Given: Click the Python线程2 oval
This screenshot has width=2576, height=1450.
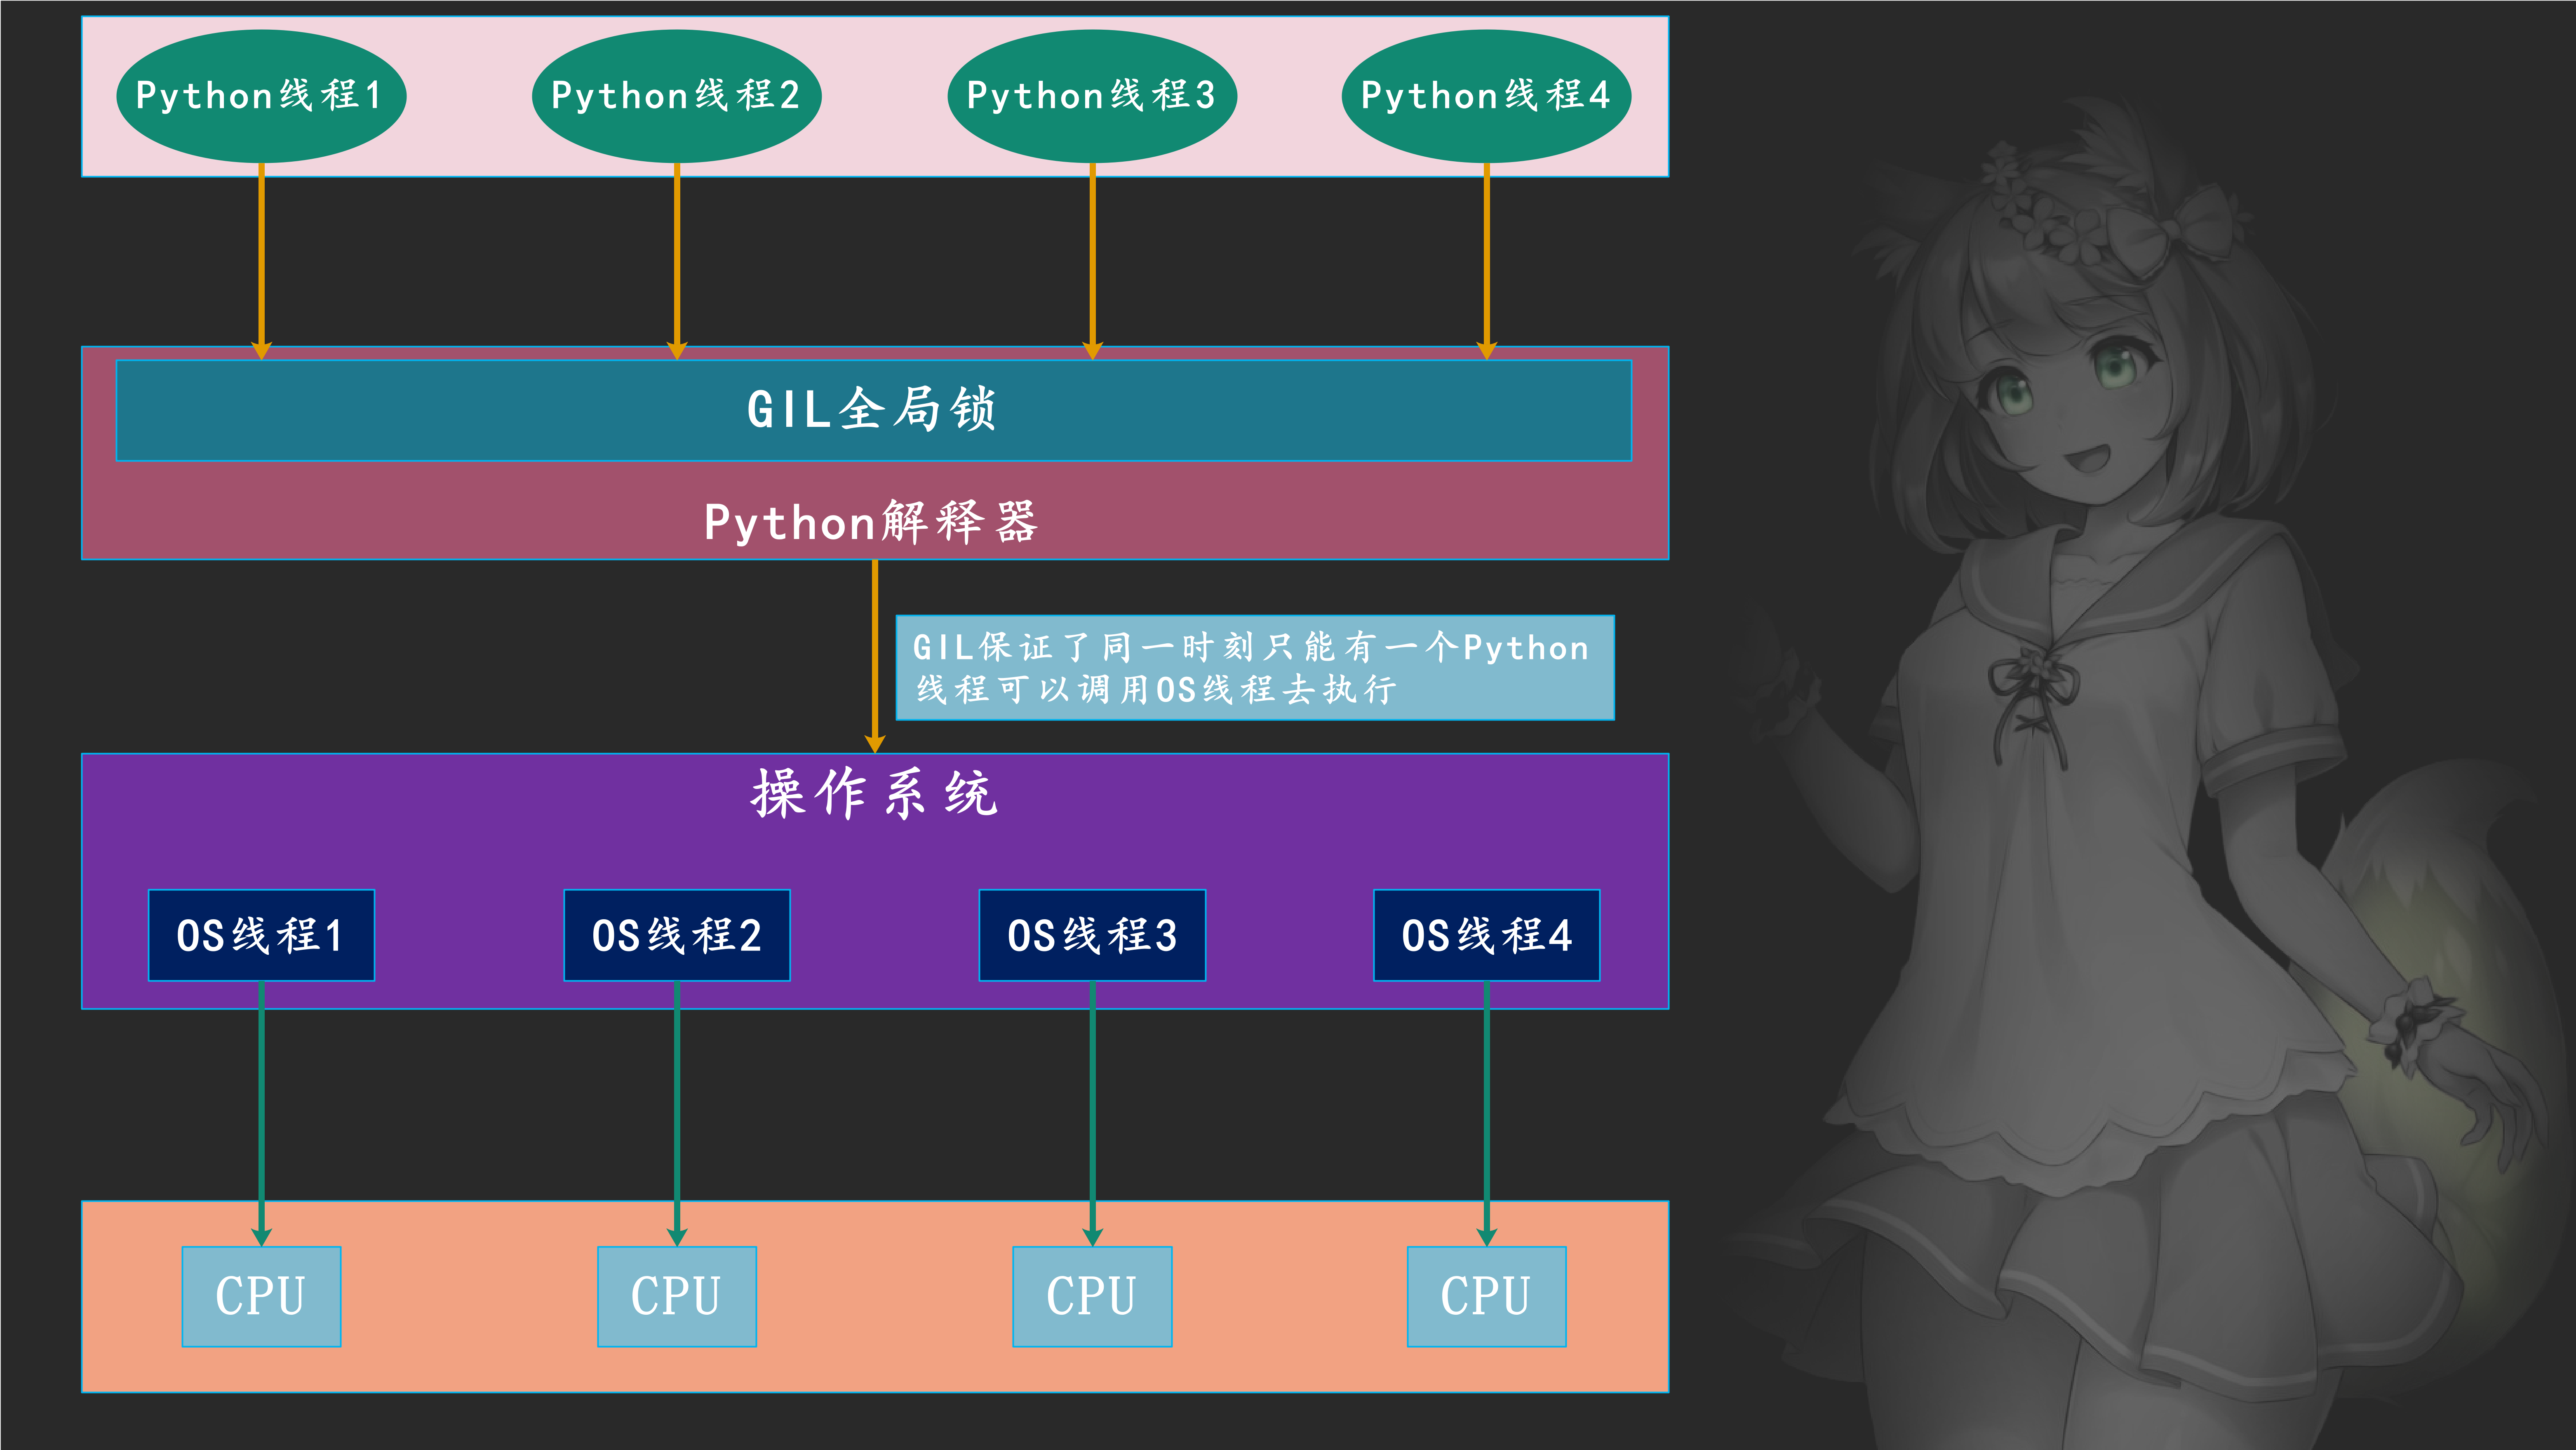Looking at the screenshot, I should click(677, 96).
